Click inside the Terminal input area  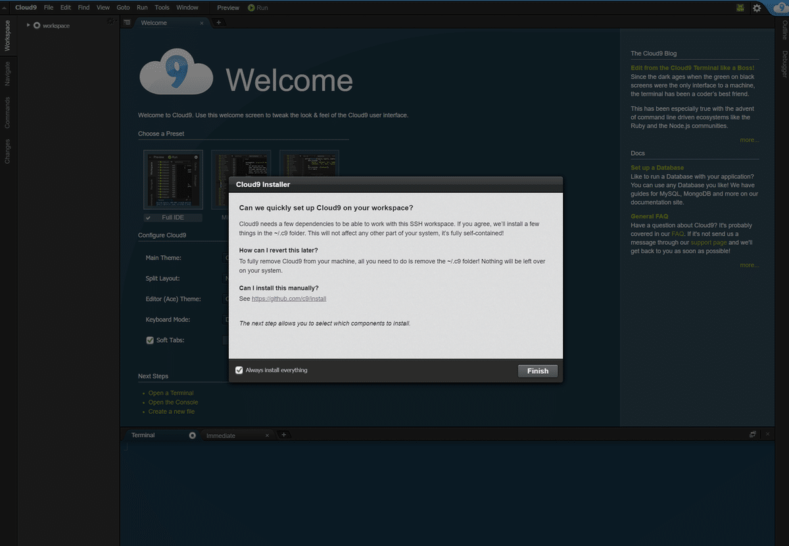click(x=447, y=493)
